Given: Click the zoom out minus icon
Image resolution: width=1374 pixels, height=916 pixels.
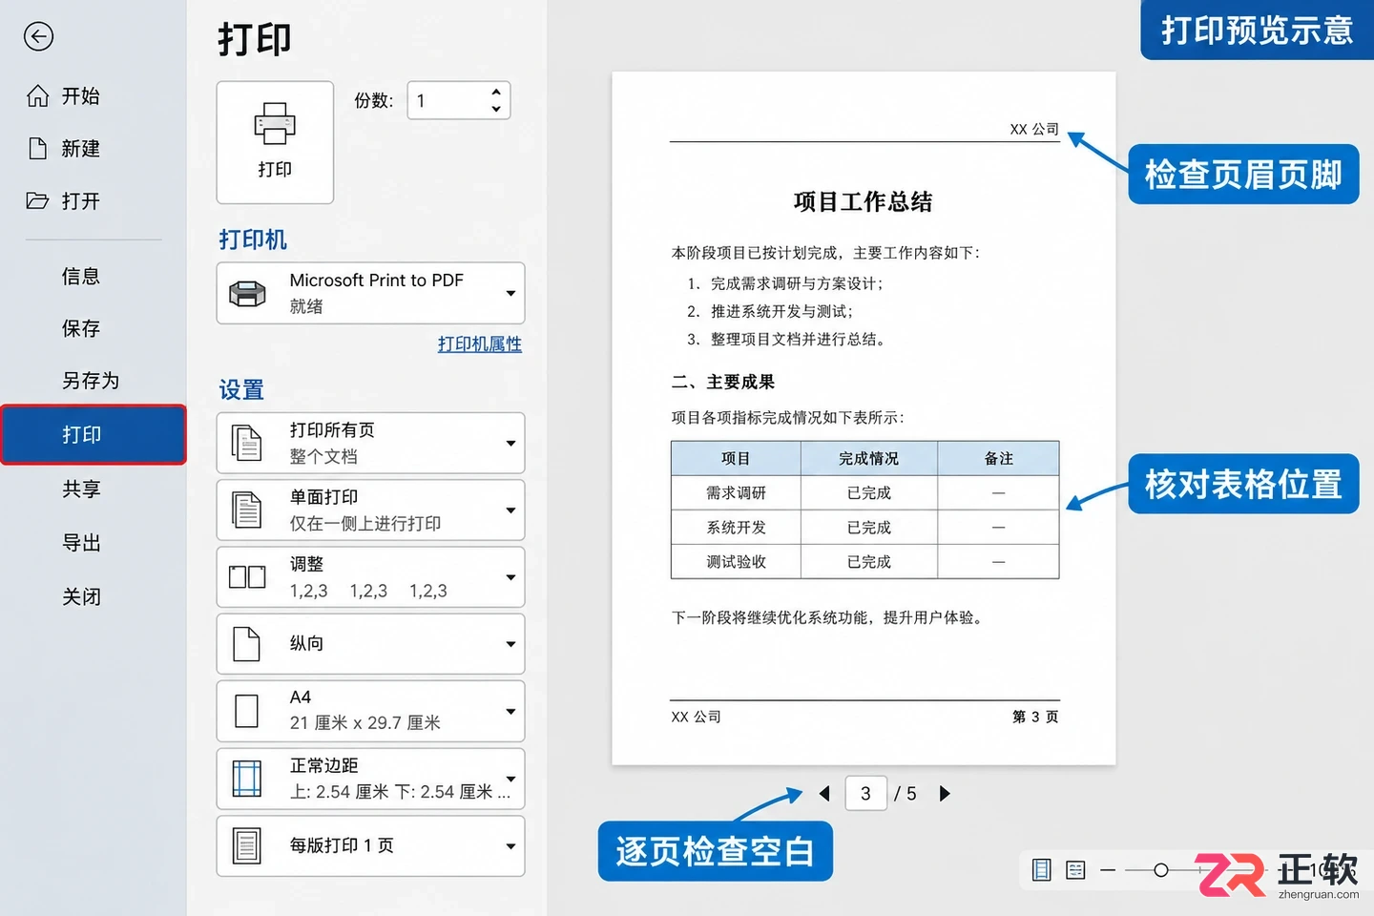Looking at the screenshot, I should click(x=1108, y=870).
